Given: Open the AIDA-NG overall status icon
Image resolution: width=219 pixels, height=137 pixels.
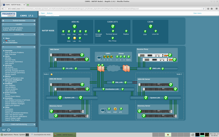Looking at the screenshot, I should [x=74, y=26].
